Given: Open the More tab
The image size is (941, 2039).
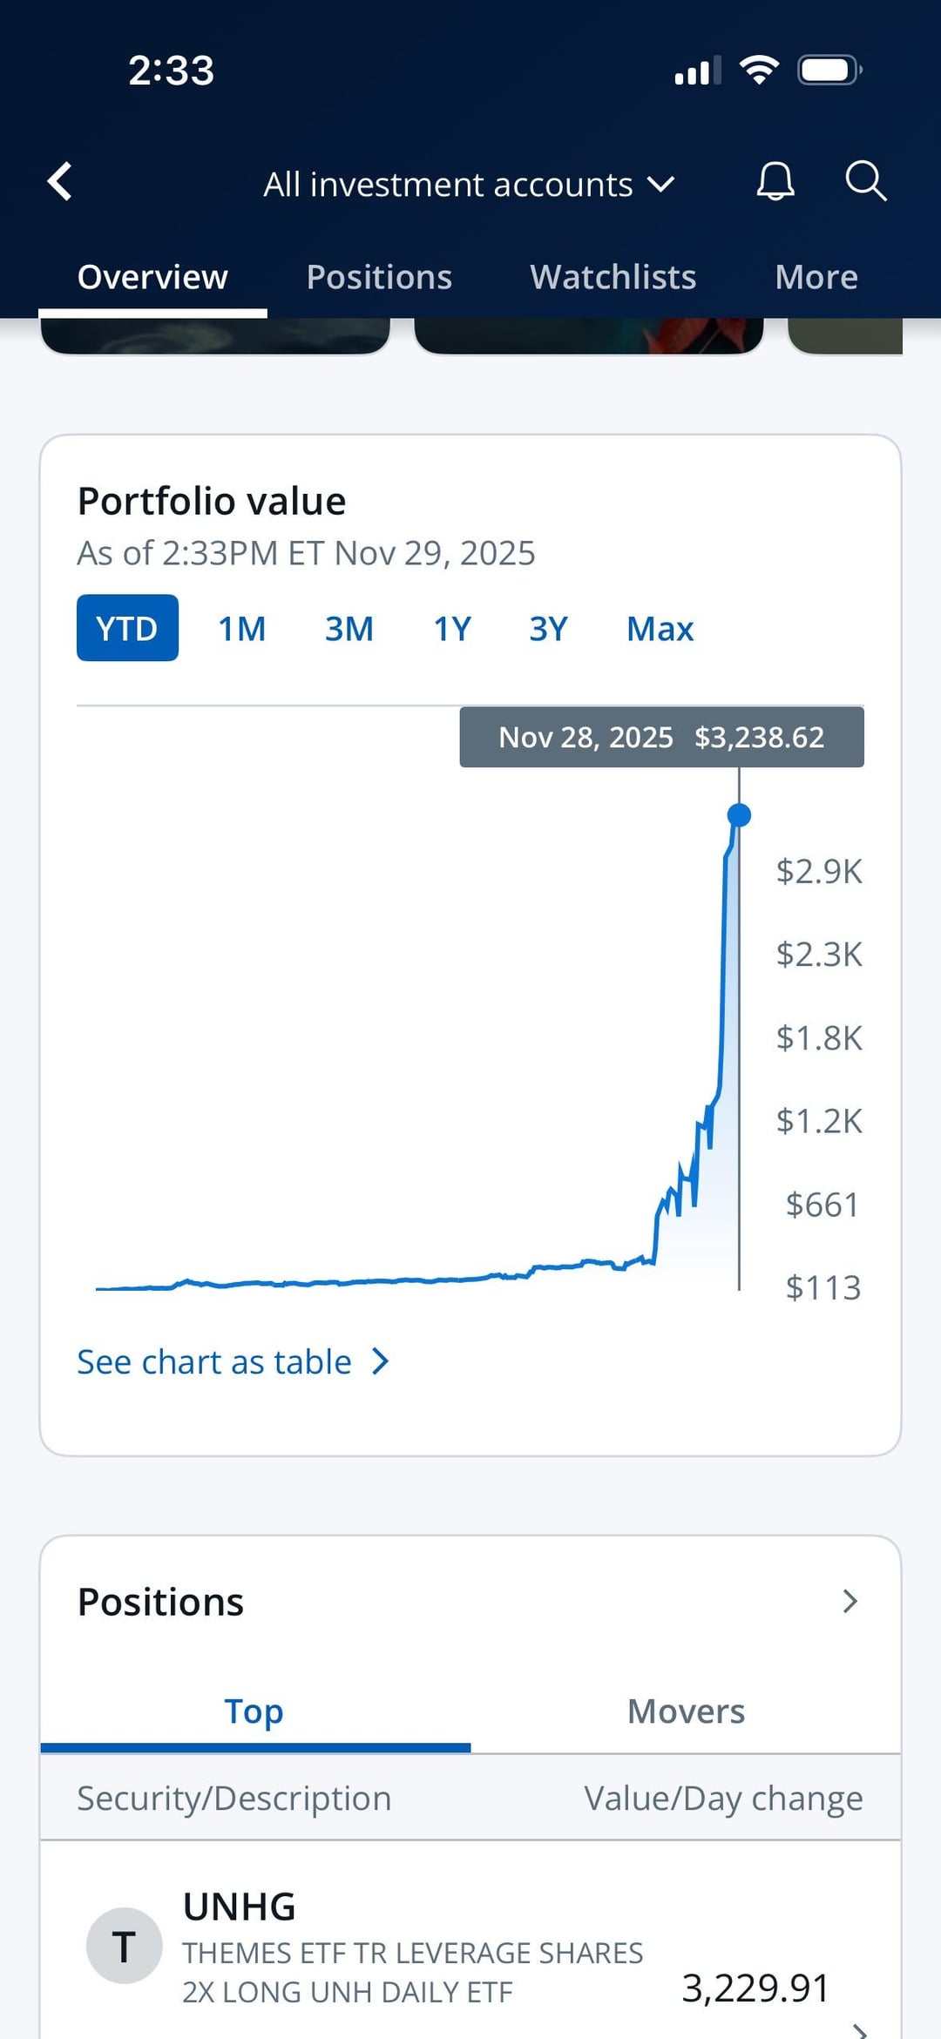Looking at the screenshot, I should click(816, 277).
